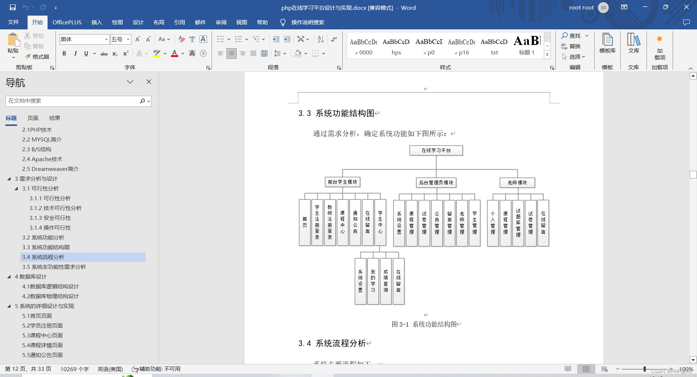Switch navigation pane to 页面 tab

click(x=33, y=118)
